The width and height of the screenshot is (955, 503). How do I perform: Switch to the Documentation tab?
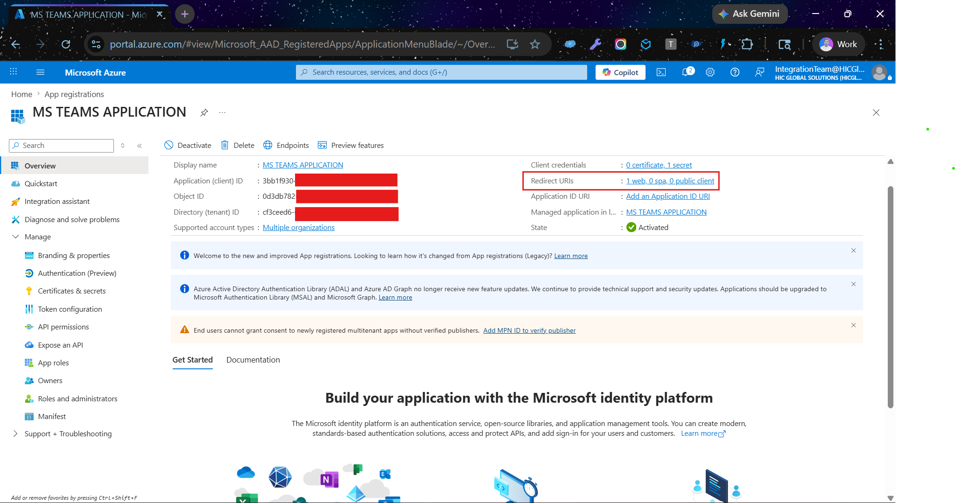[x=253, y=360]
